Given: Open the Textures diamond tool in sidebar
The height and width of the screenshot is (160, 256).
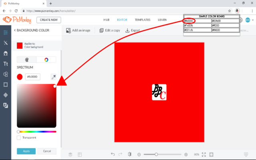Looking at the screenshot, I should tap(6, 95).
